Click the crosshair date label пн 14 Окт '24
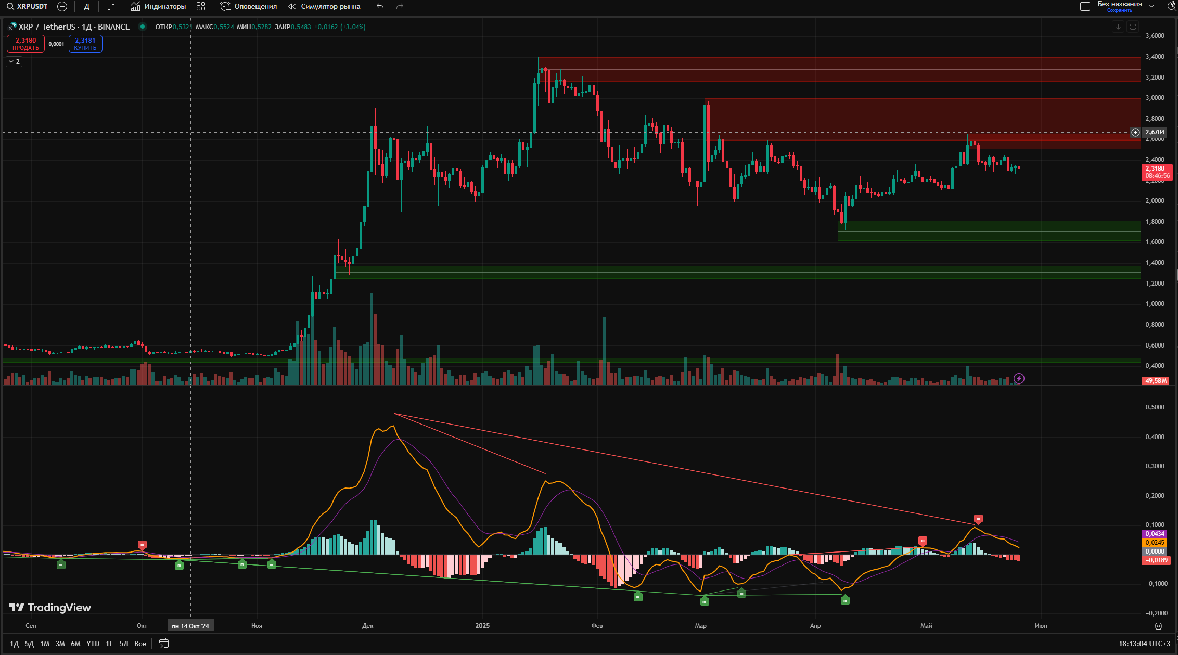1178x655 pixels. tap(190, 626)
